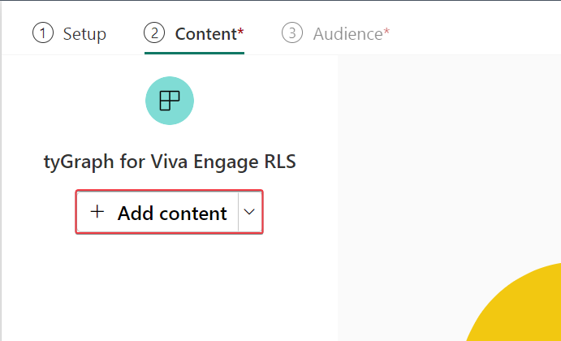Click the divider line in Add content button
The height and width of the screenshot is (341, 561).
click(237, 212)
